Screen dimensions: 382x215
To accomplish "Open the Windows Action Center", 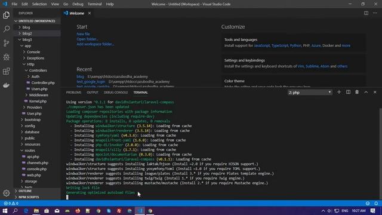I will 372,211.
